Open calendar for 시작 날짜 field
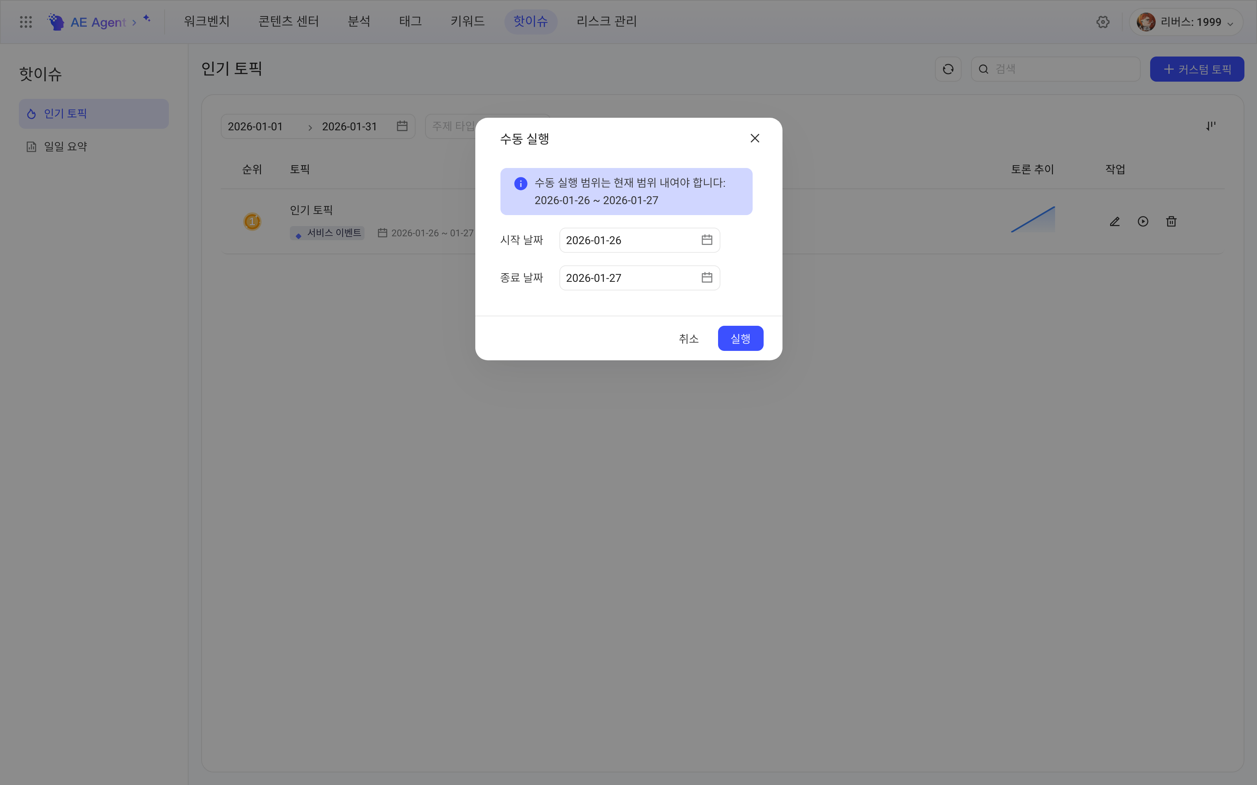The width and height of the screenshot is (1257, 785). pyautogui.click(x=706, y=240)
